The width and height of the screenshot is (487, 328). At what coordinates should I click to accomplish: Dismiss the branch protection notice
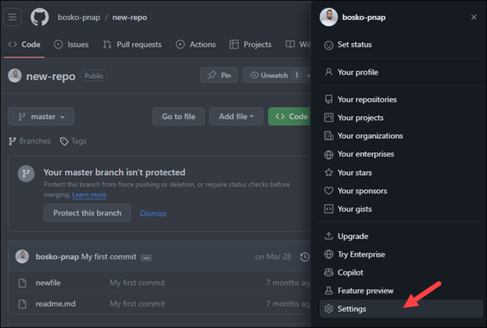[x=153, y=213]
